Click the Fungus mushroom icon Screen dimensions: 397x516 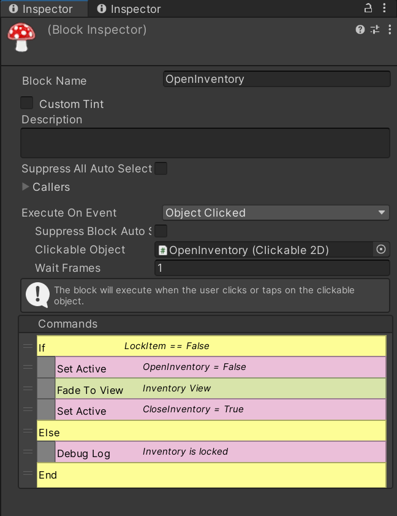coord(21,37)
